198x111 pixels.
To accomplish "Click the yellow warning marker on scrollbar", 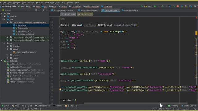I will [196, 33].
